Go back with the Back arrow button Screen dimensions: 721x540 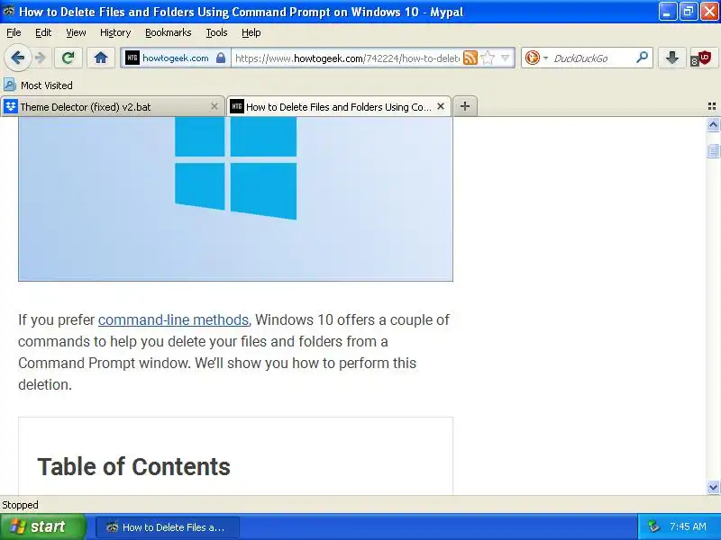[x=17, y=58]
